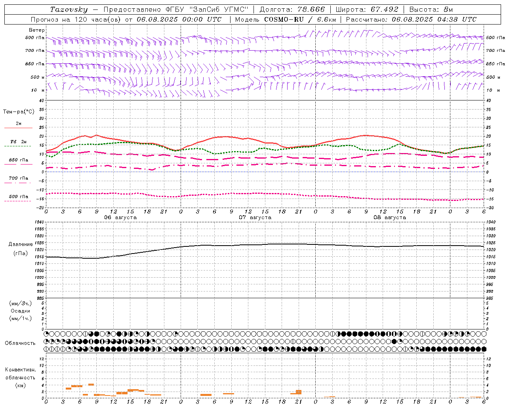This screenshot has height=405, width=507.
Task: Click the Ветер wind panel label
Action: point(37,30)
